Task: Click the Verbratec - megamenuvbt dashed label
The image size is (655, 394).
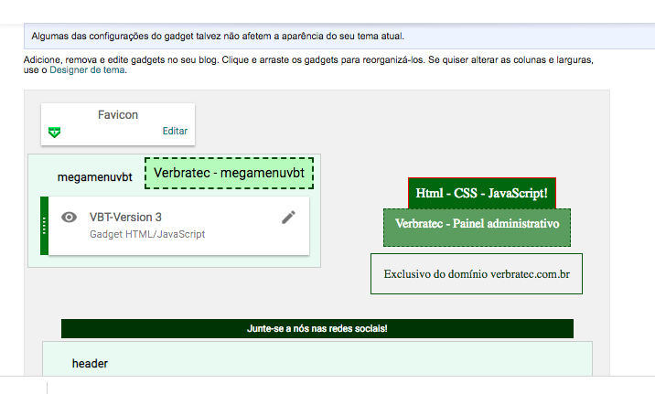Action: point(229,173)
